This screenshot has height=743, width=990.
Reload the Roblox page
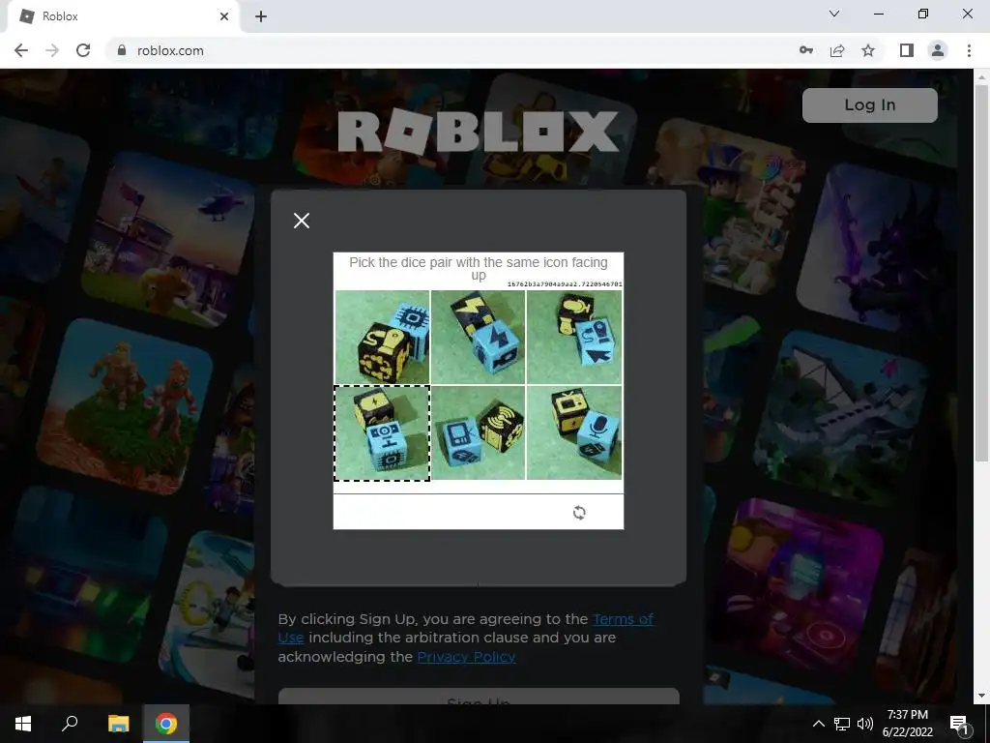point(83,50)
